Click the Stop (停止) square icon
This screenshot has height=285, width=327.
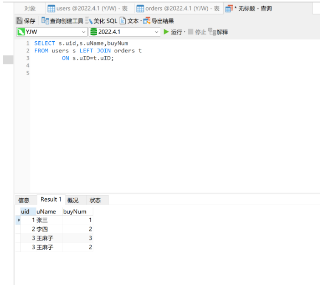coord(190,32)
